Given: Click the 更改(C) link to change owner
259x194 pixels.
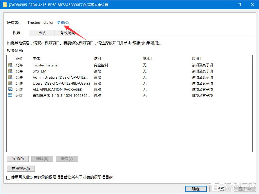Looking at the screenshot, I should 63,22.
